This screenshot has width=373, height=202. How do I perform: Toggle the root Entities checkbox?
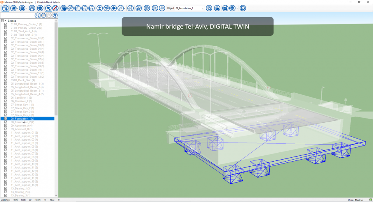tap(2, 21)
